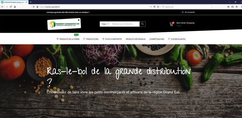Click the magnifier search button on site

pyautogui.click(x=142, y=24)
